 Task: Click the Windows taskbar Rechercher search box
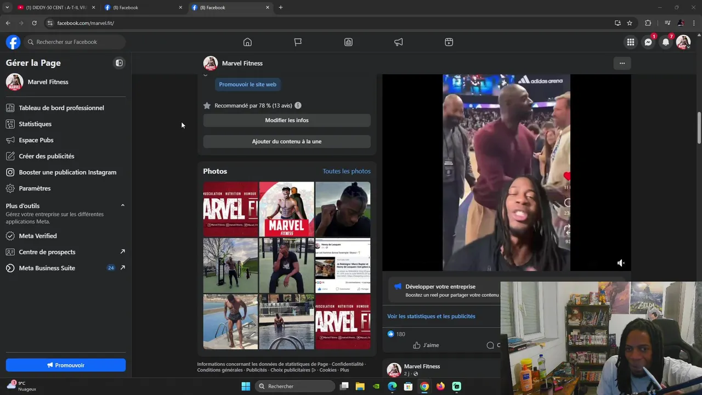[x=296, y=386]
